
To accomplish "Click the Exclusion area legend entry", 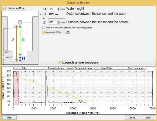I will [x=132, y=68].
